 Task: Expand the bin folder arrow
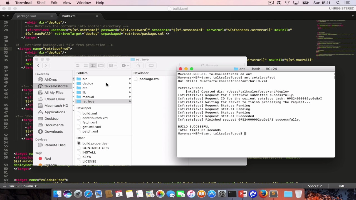[x=130, y=79]
